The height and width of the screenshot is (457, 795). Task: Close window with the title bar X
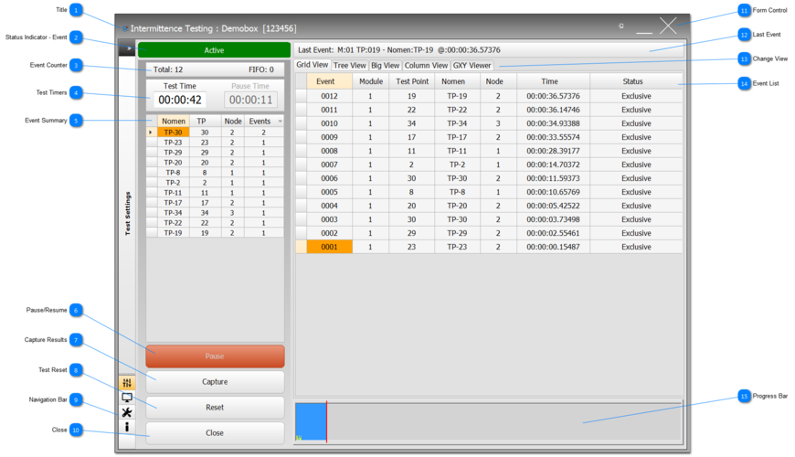669,26
